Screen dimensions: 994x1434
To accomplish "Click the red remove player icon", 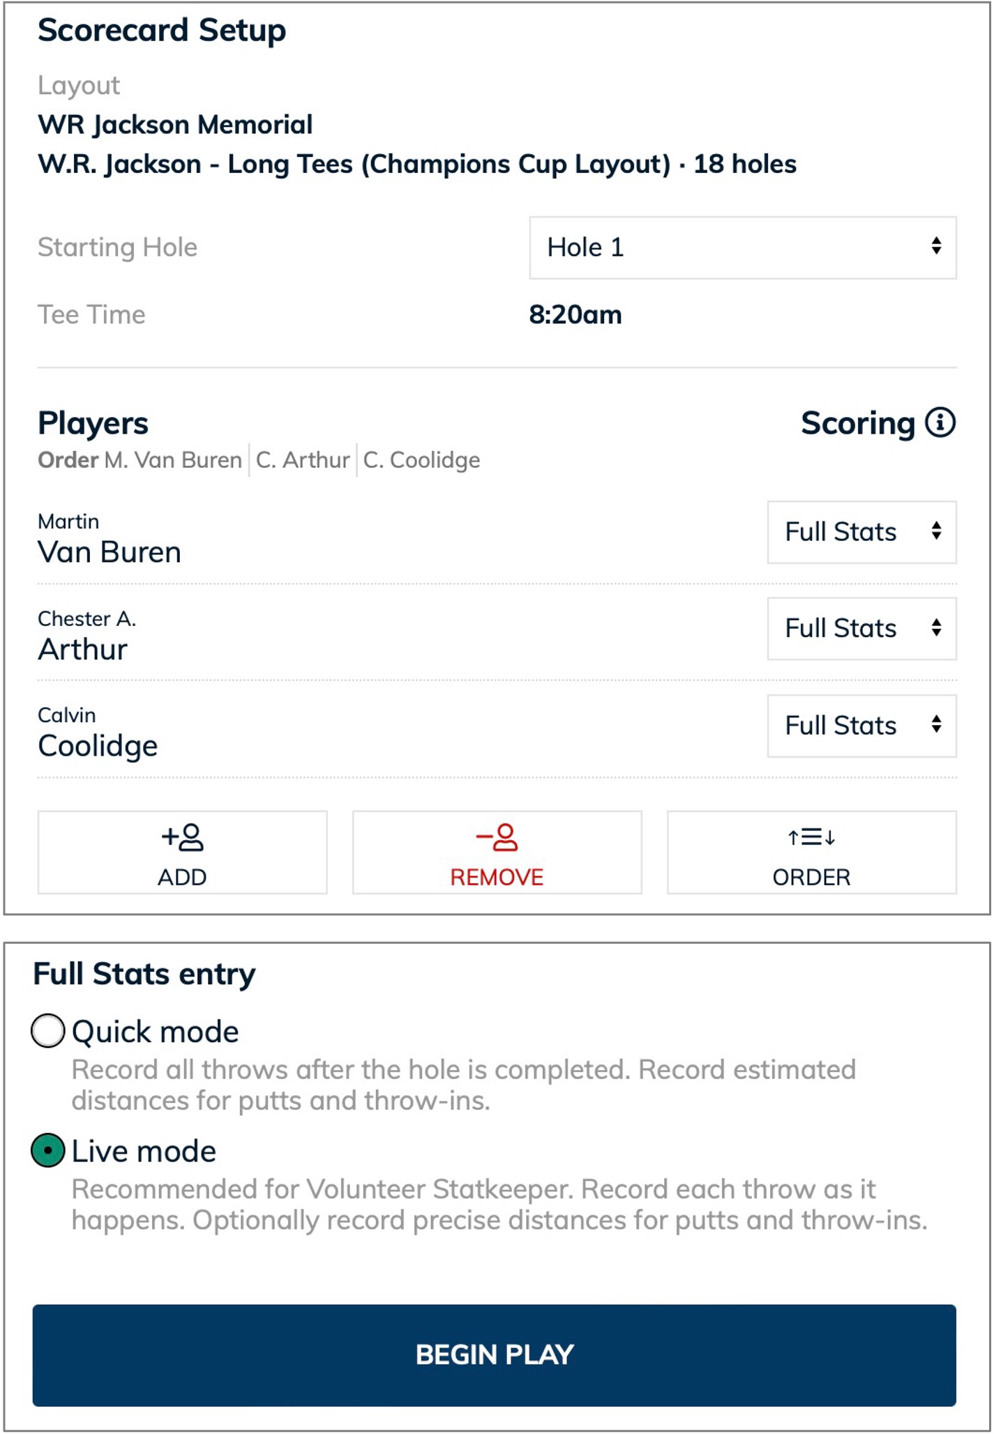I will coord(497,837).
